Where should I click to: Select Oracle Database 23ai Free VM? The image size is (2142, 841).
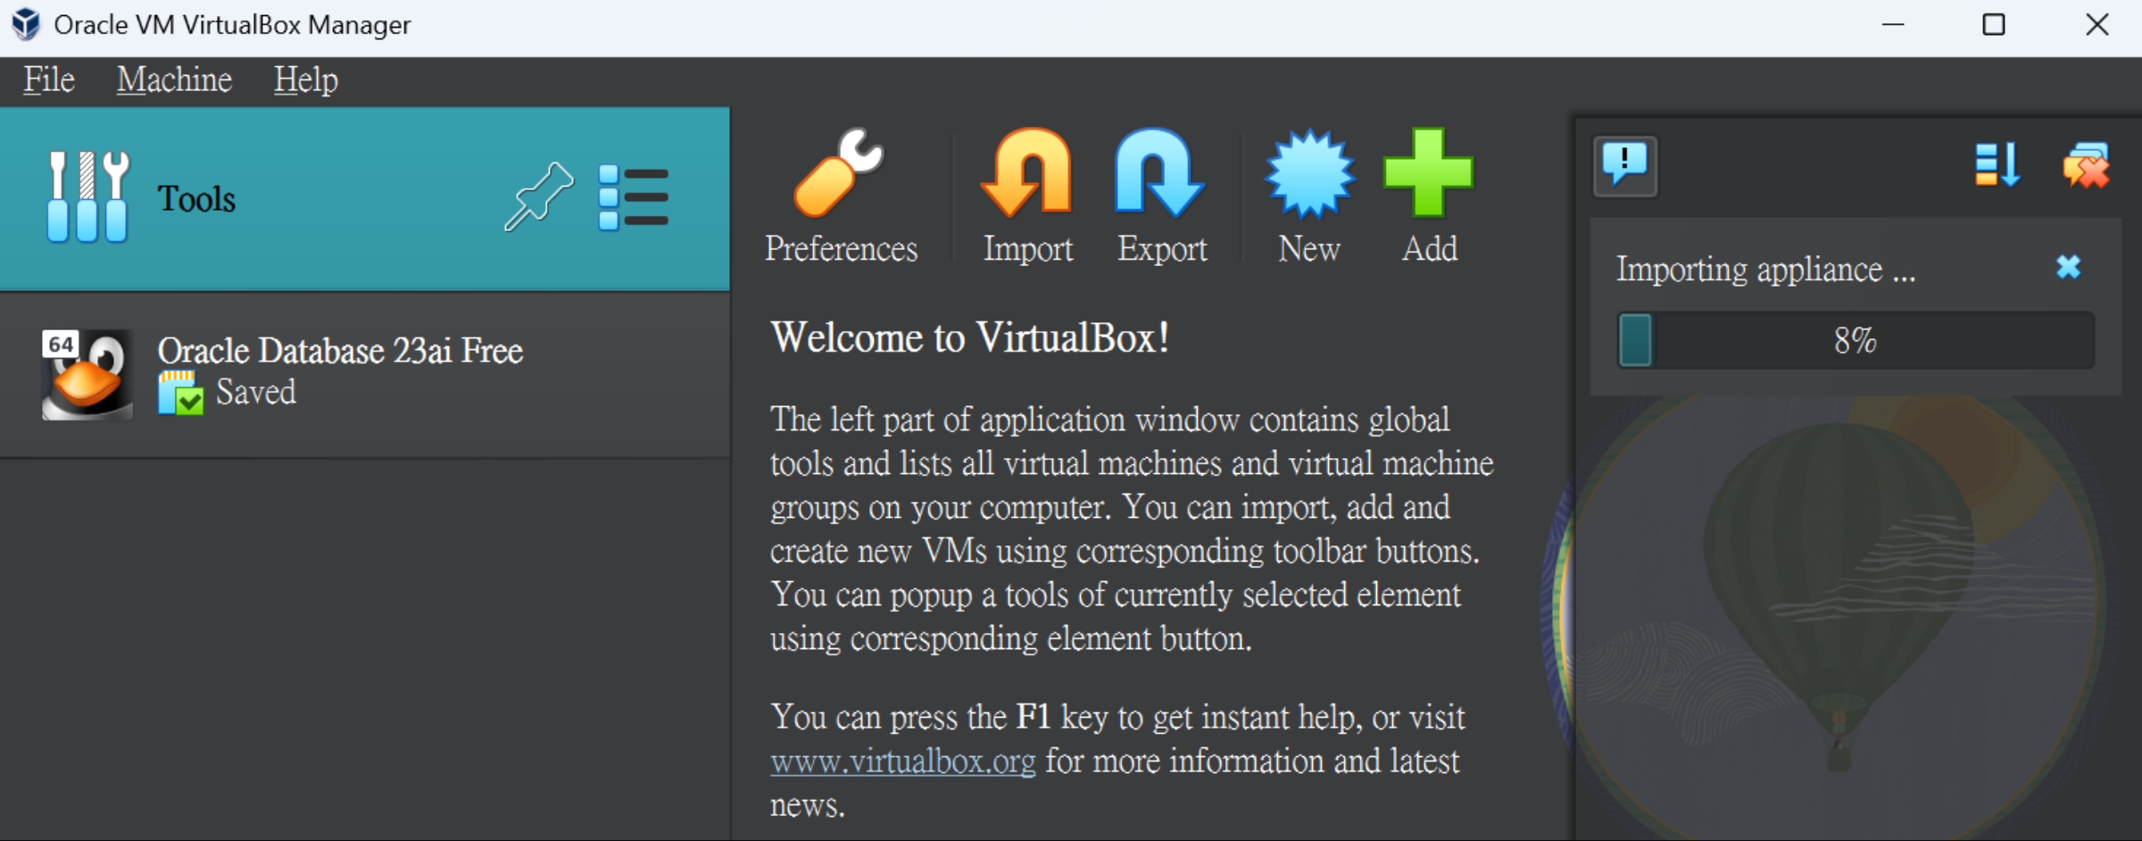point(364,375)
